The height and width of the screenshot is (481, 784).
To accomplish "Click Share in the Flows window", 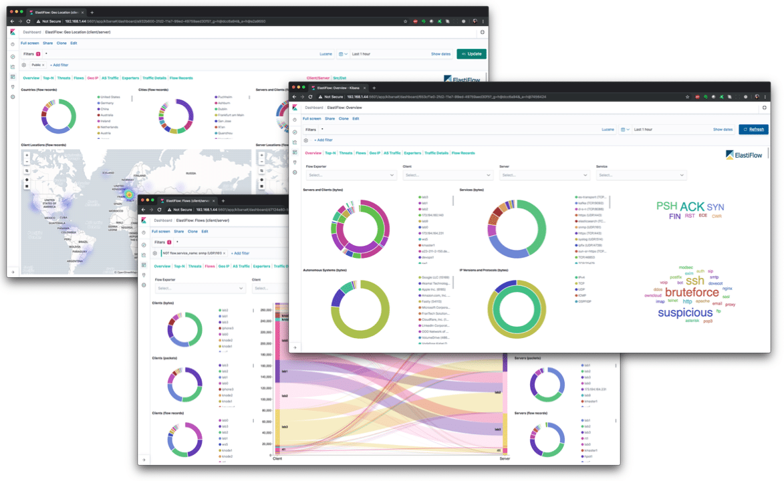I will click(x=179, y=232).
